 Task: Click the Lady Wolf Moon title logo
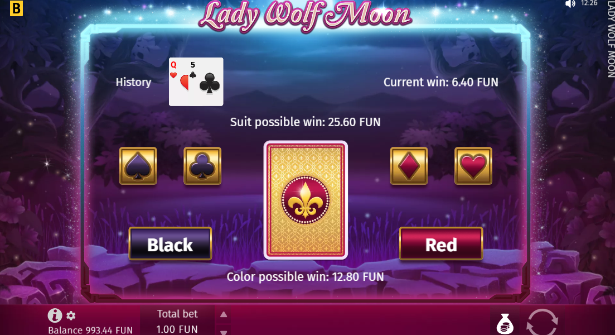point(305,15)
